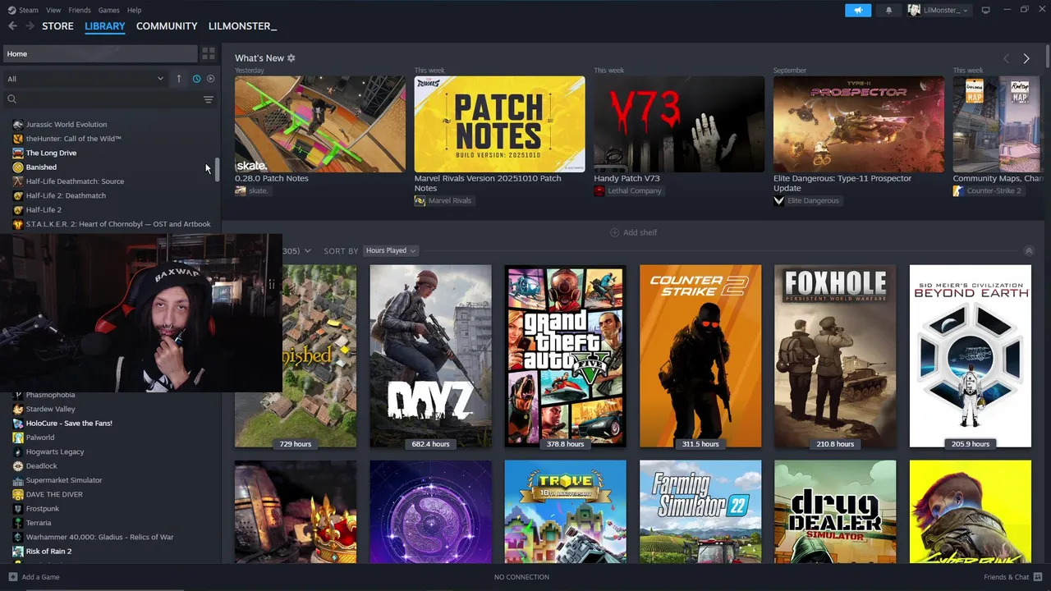Image resolution: width=1051 pixels, height=591 pixels.
Task: Open the LilMonster_ account dropdown
Action: (939, 10)
